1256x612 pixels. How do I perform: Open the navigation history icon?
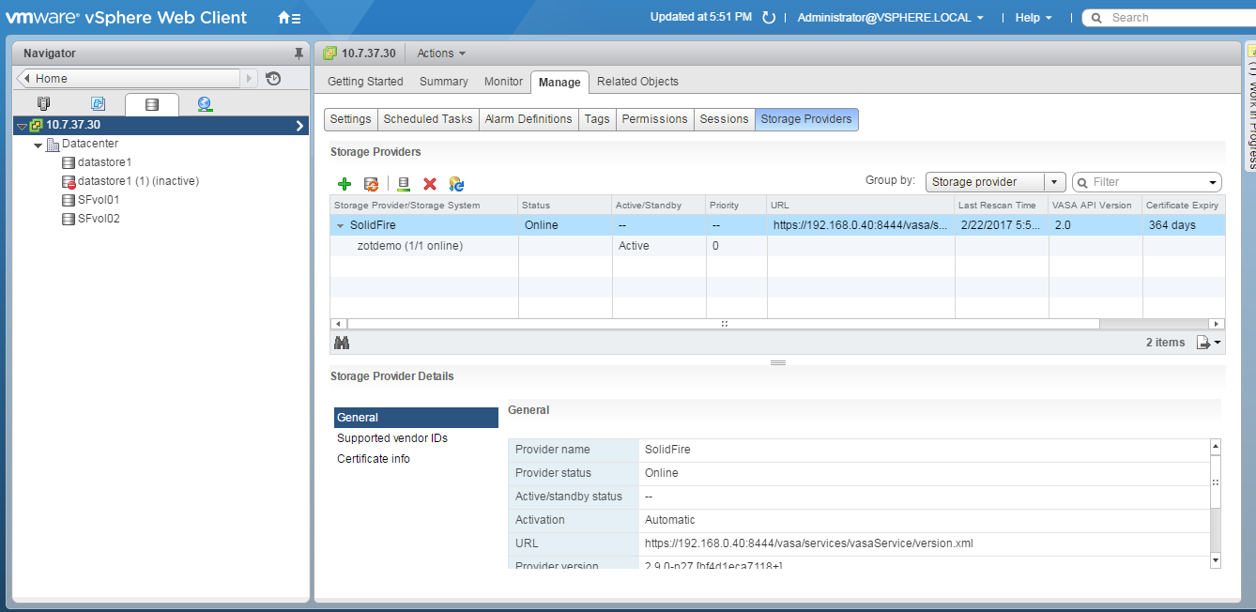click(x=273, y=79)
